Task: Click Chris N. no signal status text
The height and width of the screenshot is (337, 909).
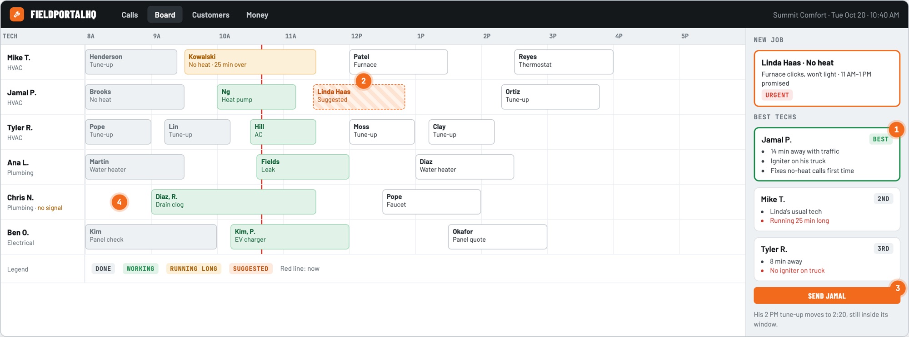Action: point(50,208)
